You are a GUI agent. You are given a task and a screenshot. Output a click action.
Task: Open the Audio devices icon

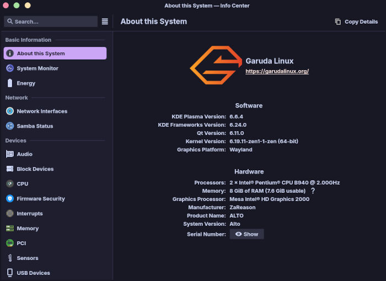[10, 154]
